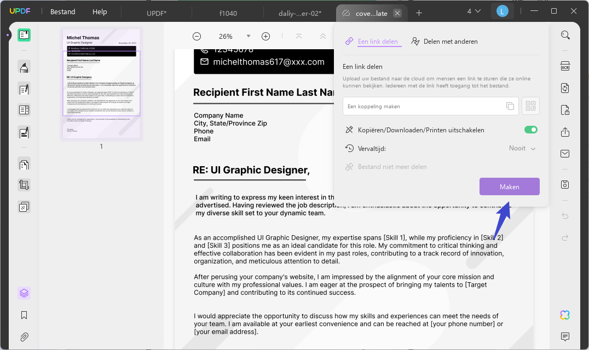This screenshot has height=350, width=589.
Task: Show the QR code for link
Action: (x=530, y=106)
